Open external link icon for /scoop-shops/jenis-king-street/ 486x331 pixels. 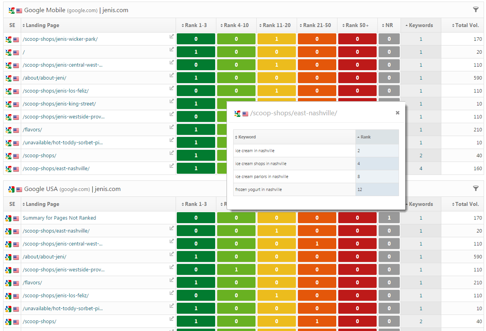tap(172, 101)
